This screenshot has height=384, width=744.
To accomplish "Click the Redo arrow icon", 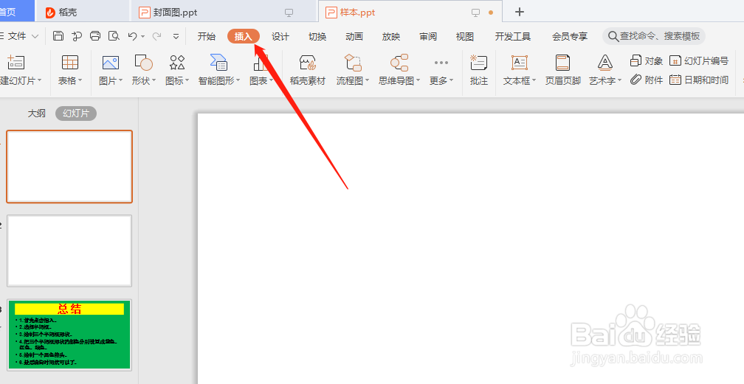I will [156, 36].
